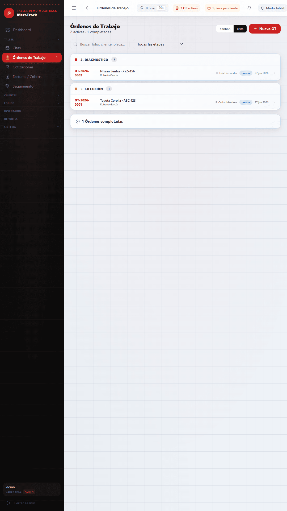
Task: Focus the Buscar folio, cliente, placa field
Action: click(x=100, y=44)
